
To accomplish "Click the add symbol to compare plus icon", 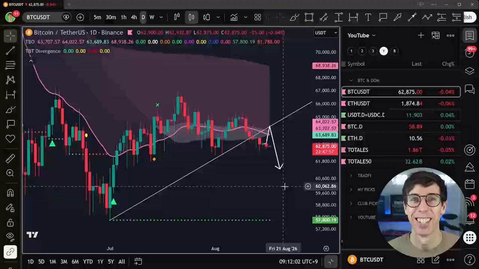I will point(80,17).
